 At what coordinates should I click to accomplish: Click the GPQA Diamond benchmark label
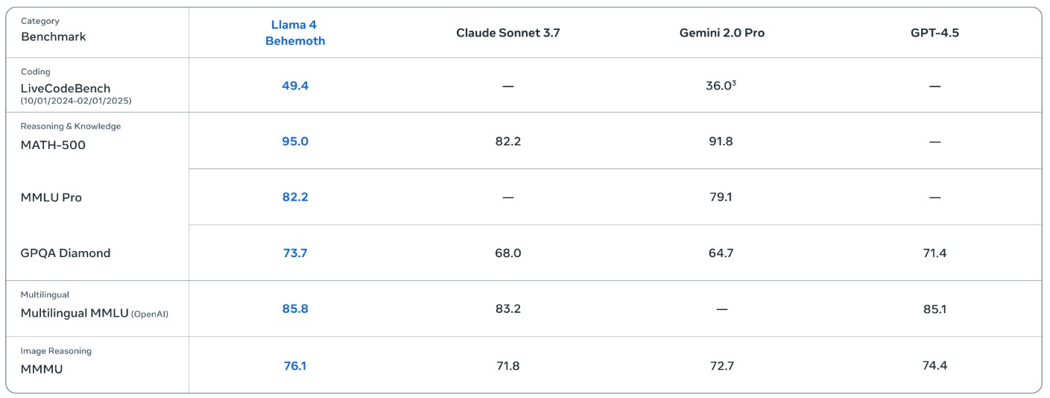point(66,253)
